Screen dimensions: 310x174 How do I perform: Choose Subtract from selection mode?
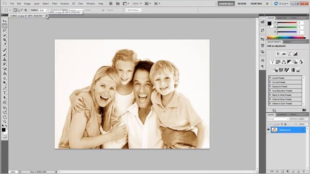tap(22, 10)
